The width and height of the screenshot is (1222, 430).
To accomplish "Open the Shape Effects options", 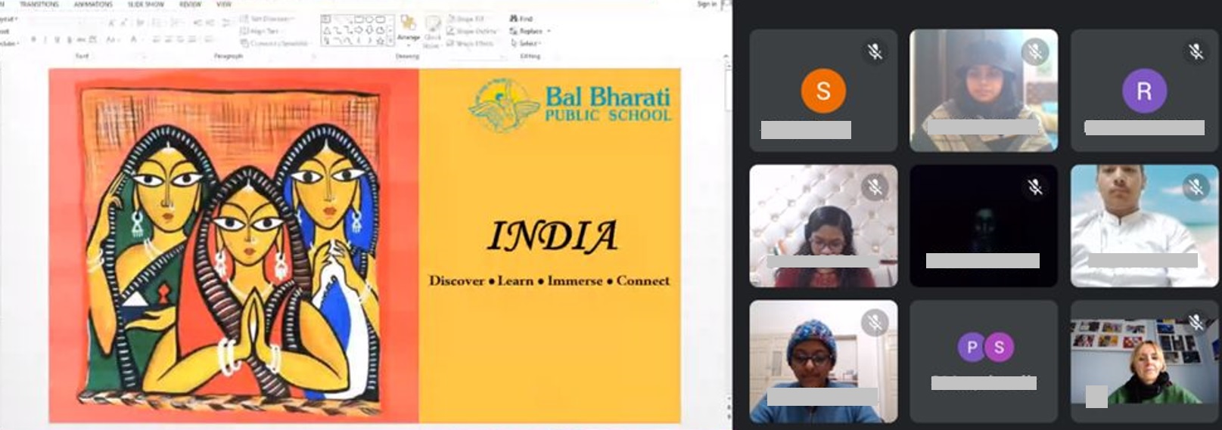I will tap(470, 44).
